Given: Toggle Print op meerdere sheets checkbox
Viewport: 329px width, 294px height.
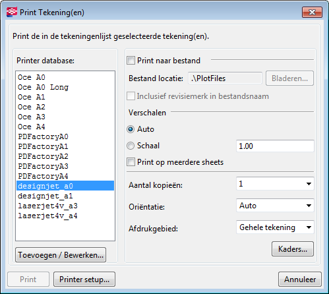Looking at the screenshot, I should (131, 162).
